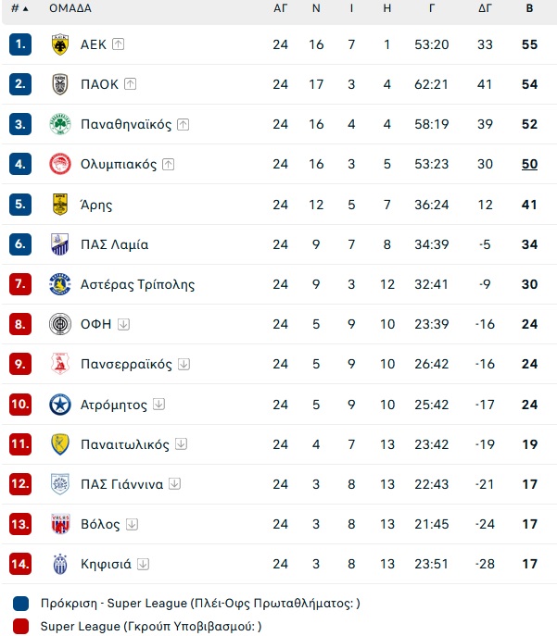This screenshot has width=557, height=636.
Task: Sort table by the # column arrow
Action: pyautogui.click(x=26, y=8)
